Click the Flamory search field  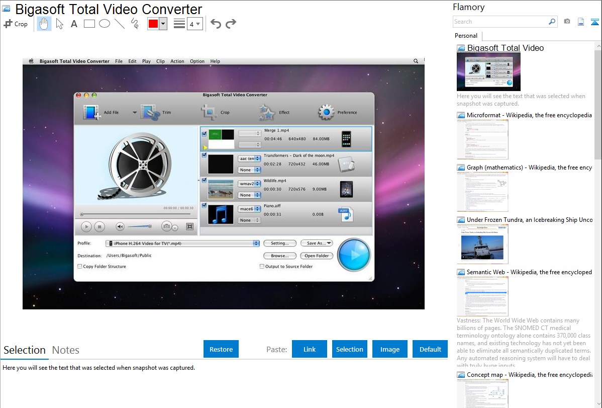(x=500, y=22)
